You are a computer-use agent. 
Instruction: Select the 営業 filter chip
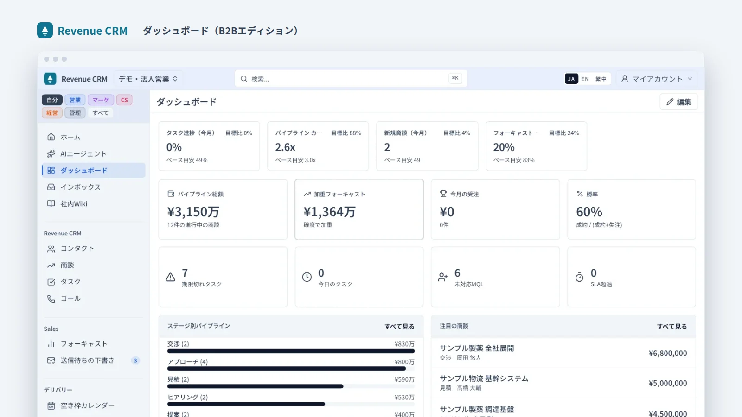[75, 100]
